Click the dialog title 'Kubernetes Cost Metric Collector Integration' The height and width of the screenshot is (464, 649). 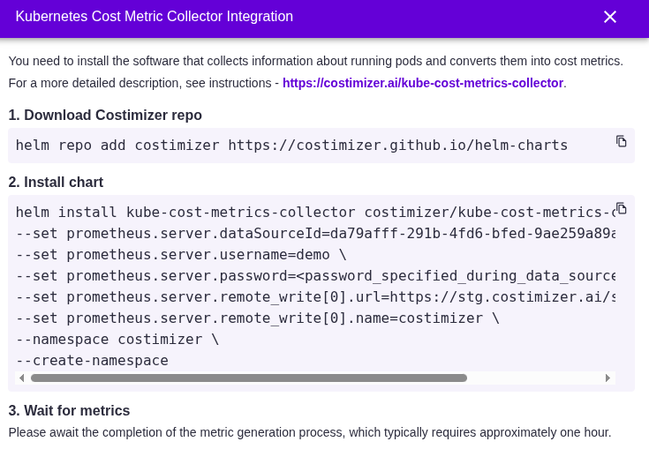point(155,17)
